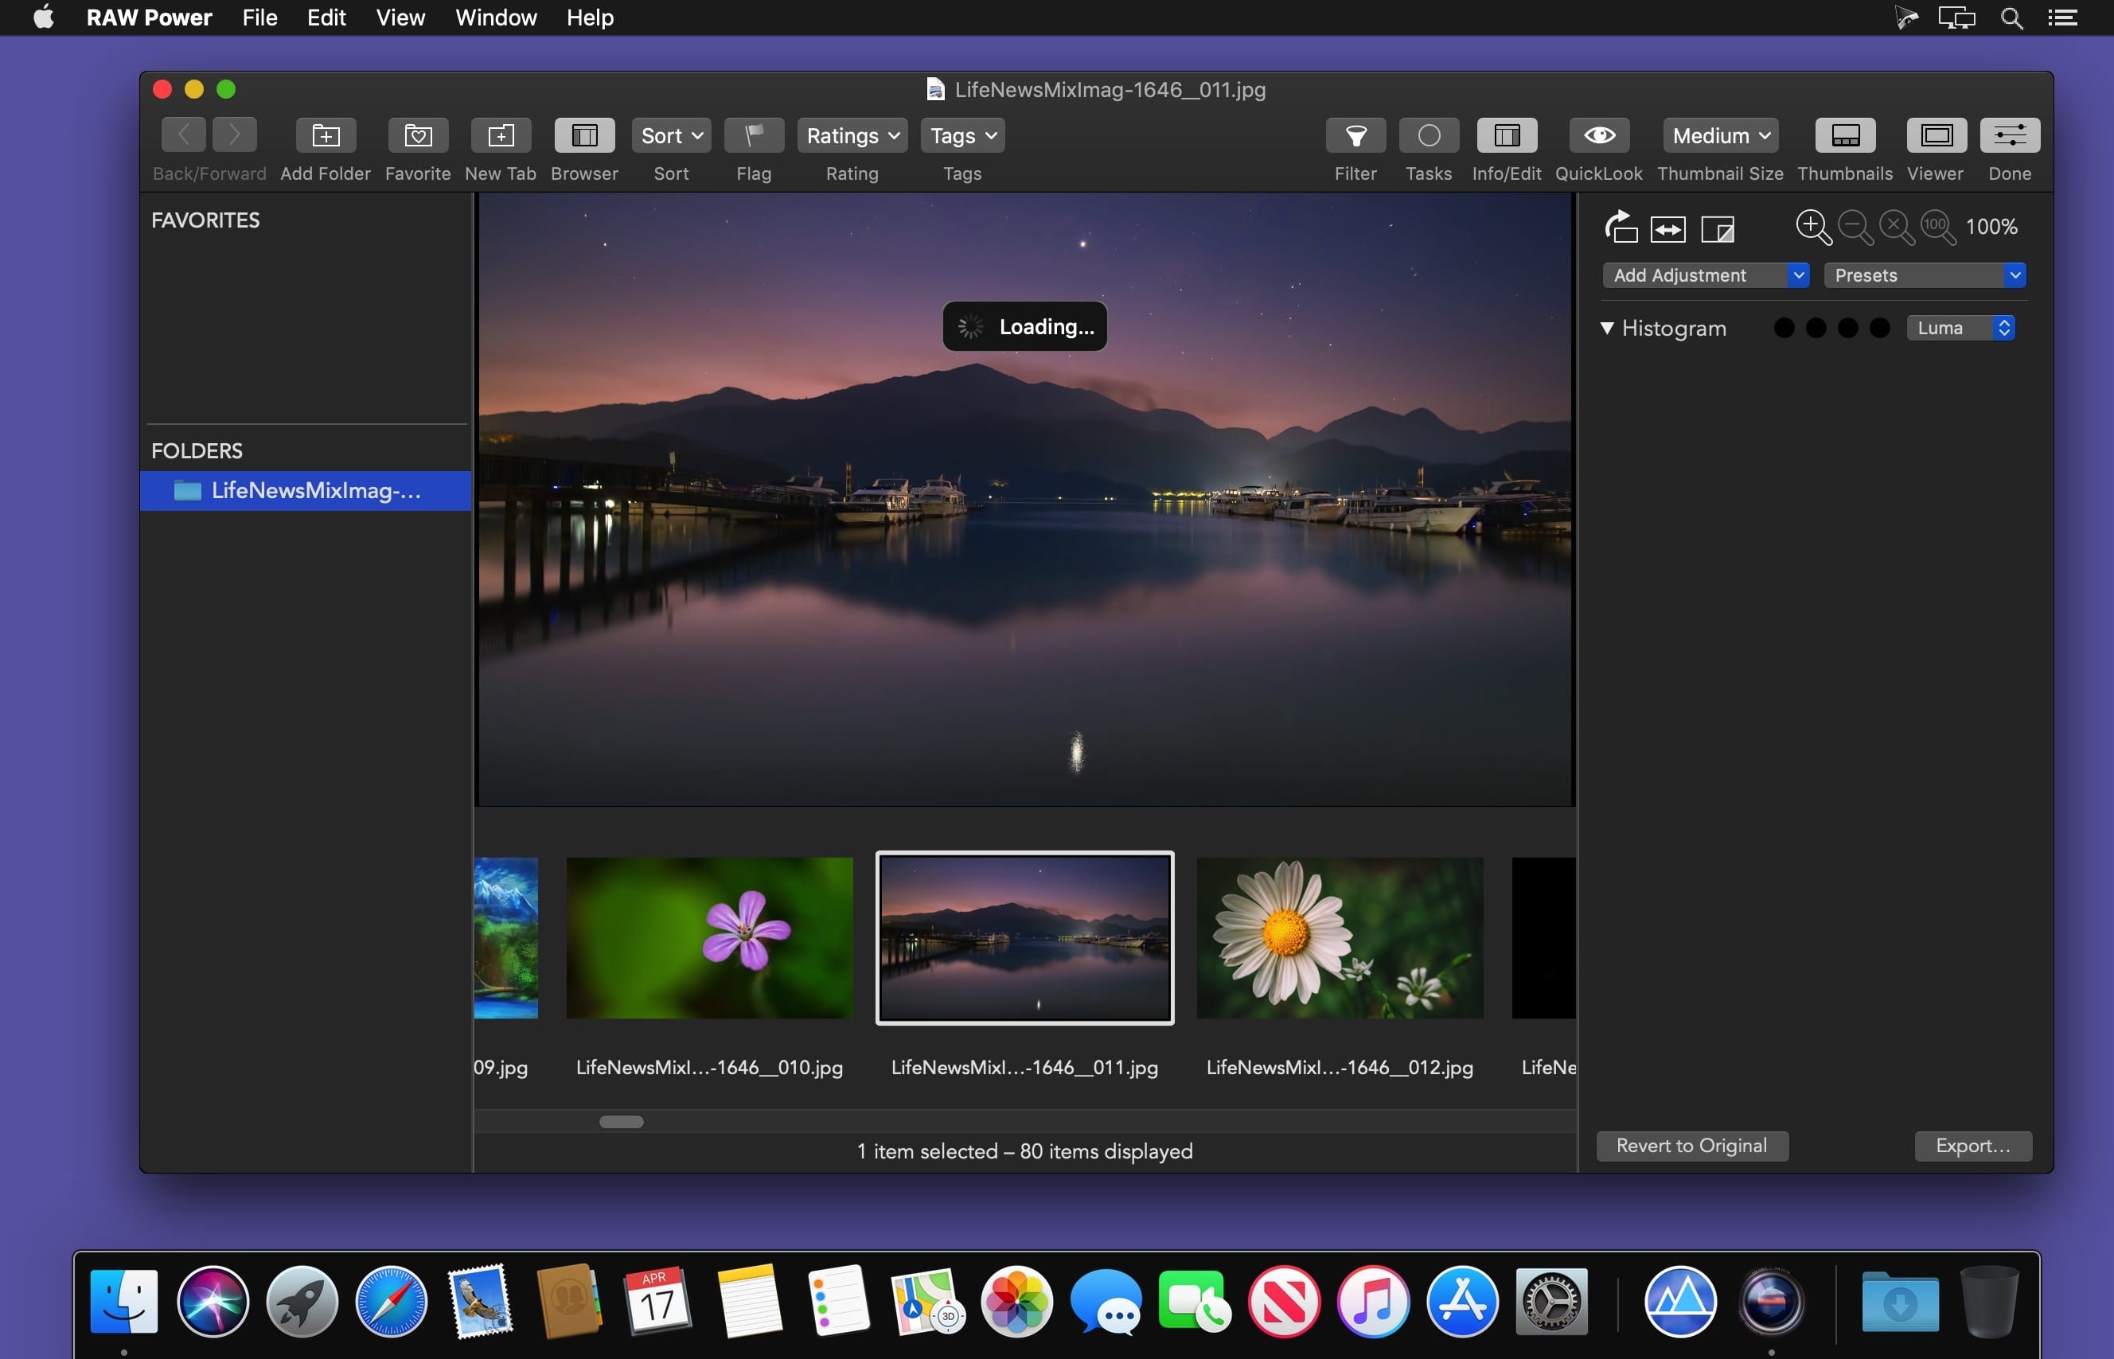This screenshot has width=2114, height=1359.
Task: Select the daisy thumbnail 1646__012.jpg
Action: (x=1339, y=938)
